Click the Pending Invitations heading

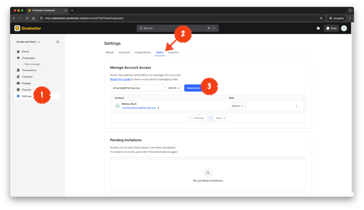[125, 140]
